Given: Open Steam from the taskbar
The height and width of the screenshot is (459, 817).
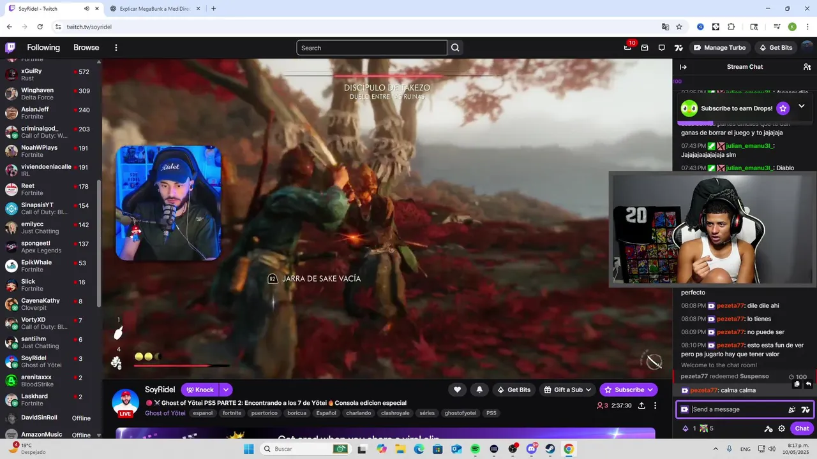Looking at the screenshot, I should [x=550, y=449].
